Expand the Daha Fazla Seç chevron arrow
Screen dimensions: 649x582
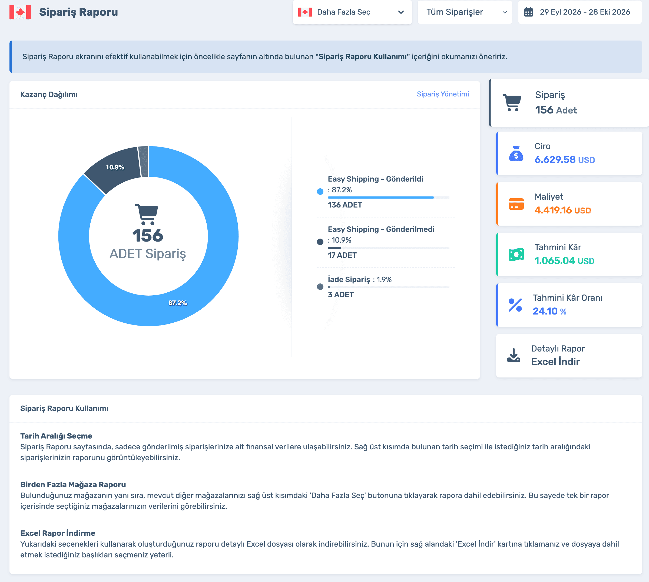[401, 12]
